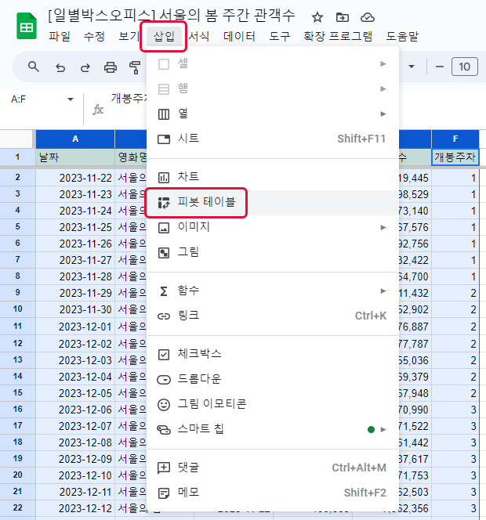Click the paint format roller icon
Viewport: 486px width, 520px height.
tap(135, 67)
